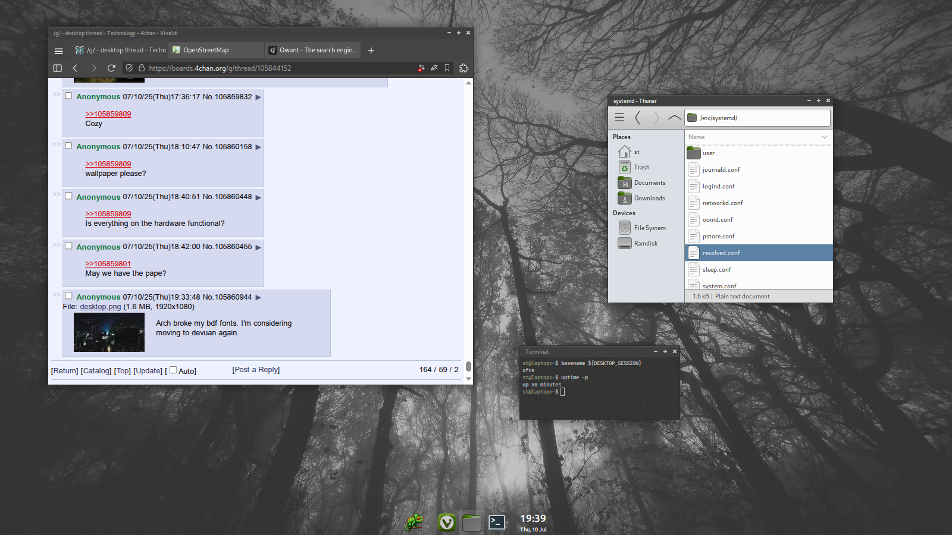Switch to the OpenStreetMap tab
The image size is (952, 535).
click(x=216, y=51)
